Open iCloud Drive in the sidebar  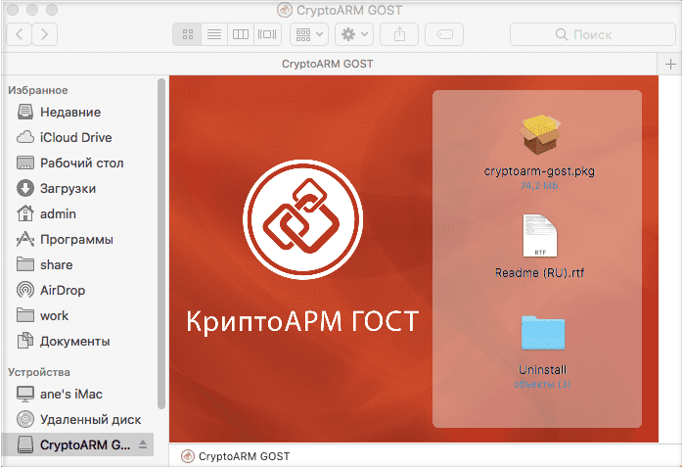pyautogui.click(x=64, y=137)
